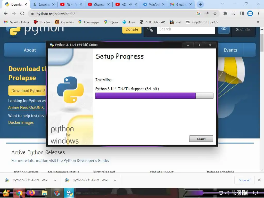The image size is (264, 198).
Task: Switch to the Gmail tab
Action: pyautogui.click(x=181, y=5)
